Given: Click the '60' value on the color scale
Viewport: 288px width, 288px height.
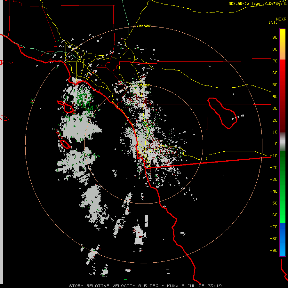Looking at the screenshot, I should [275, 73].
